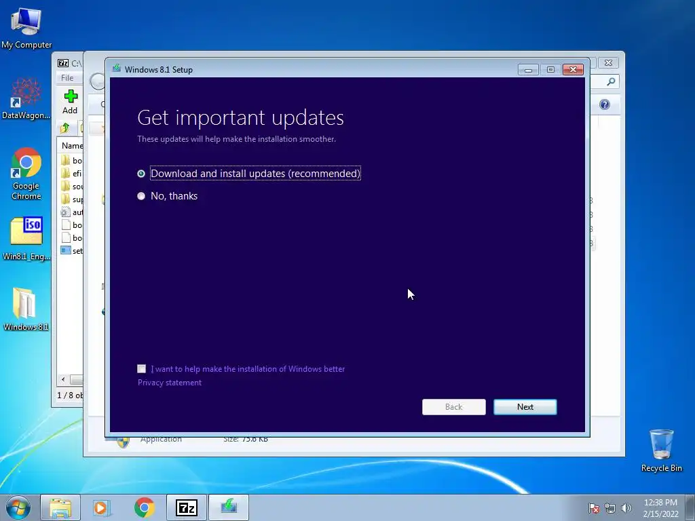Open the Recycle Bin
This screenshot has height=521, width=695.
pyautogui.click(x=661, y=450)
